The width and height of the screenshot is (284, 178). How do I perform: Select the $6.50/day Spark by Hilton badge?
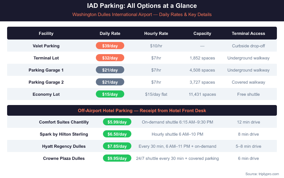pyautogui.click(x=117, y=134)
